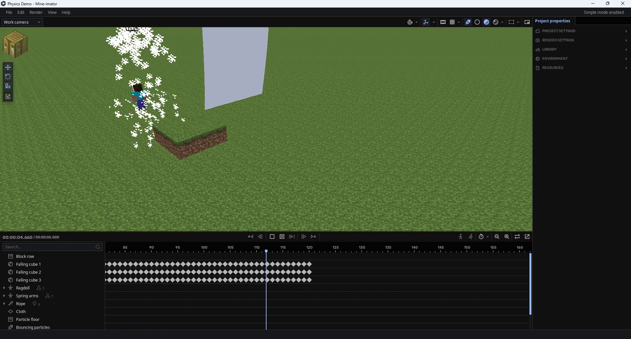
Task: Expand the Spring arms timeline item
Action: 4,296
